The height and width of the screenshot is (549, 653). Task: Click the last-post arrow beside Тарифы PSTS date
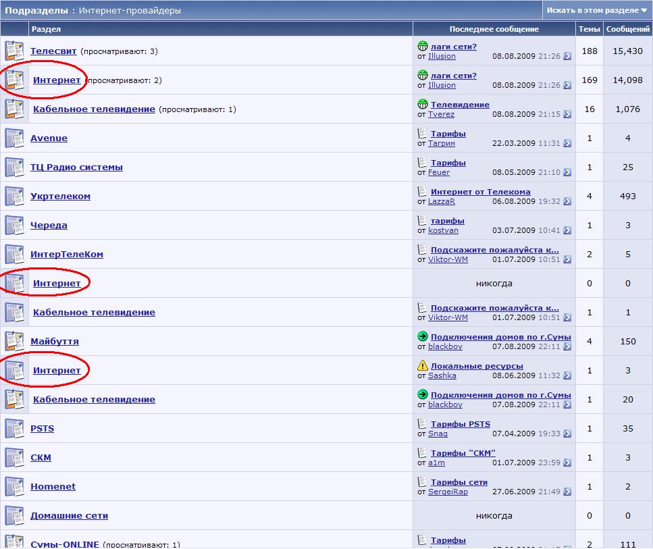[567, 434]
